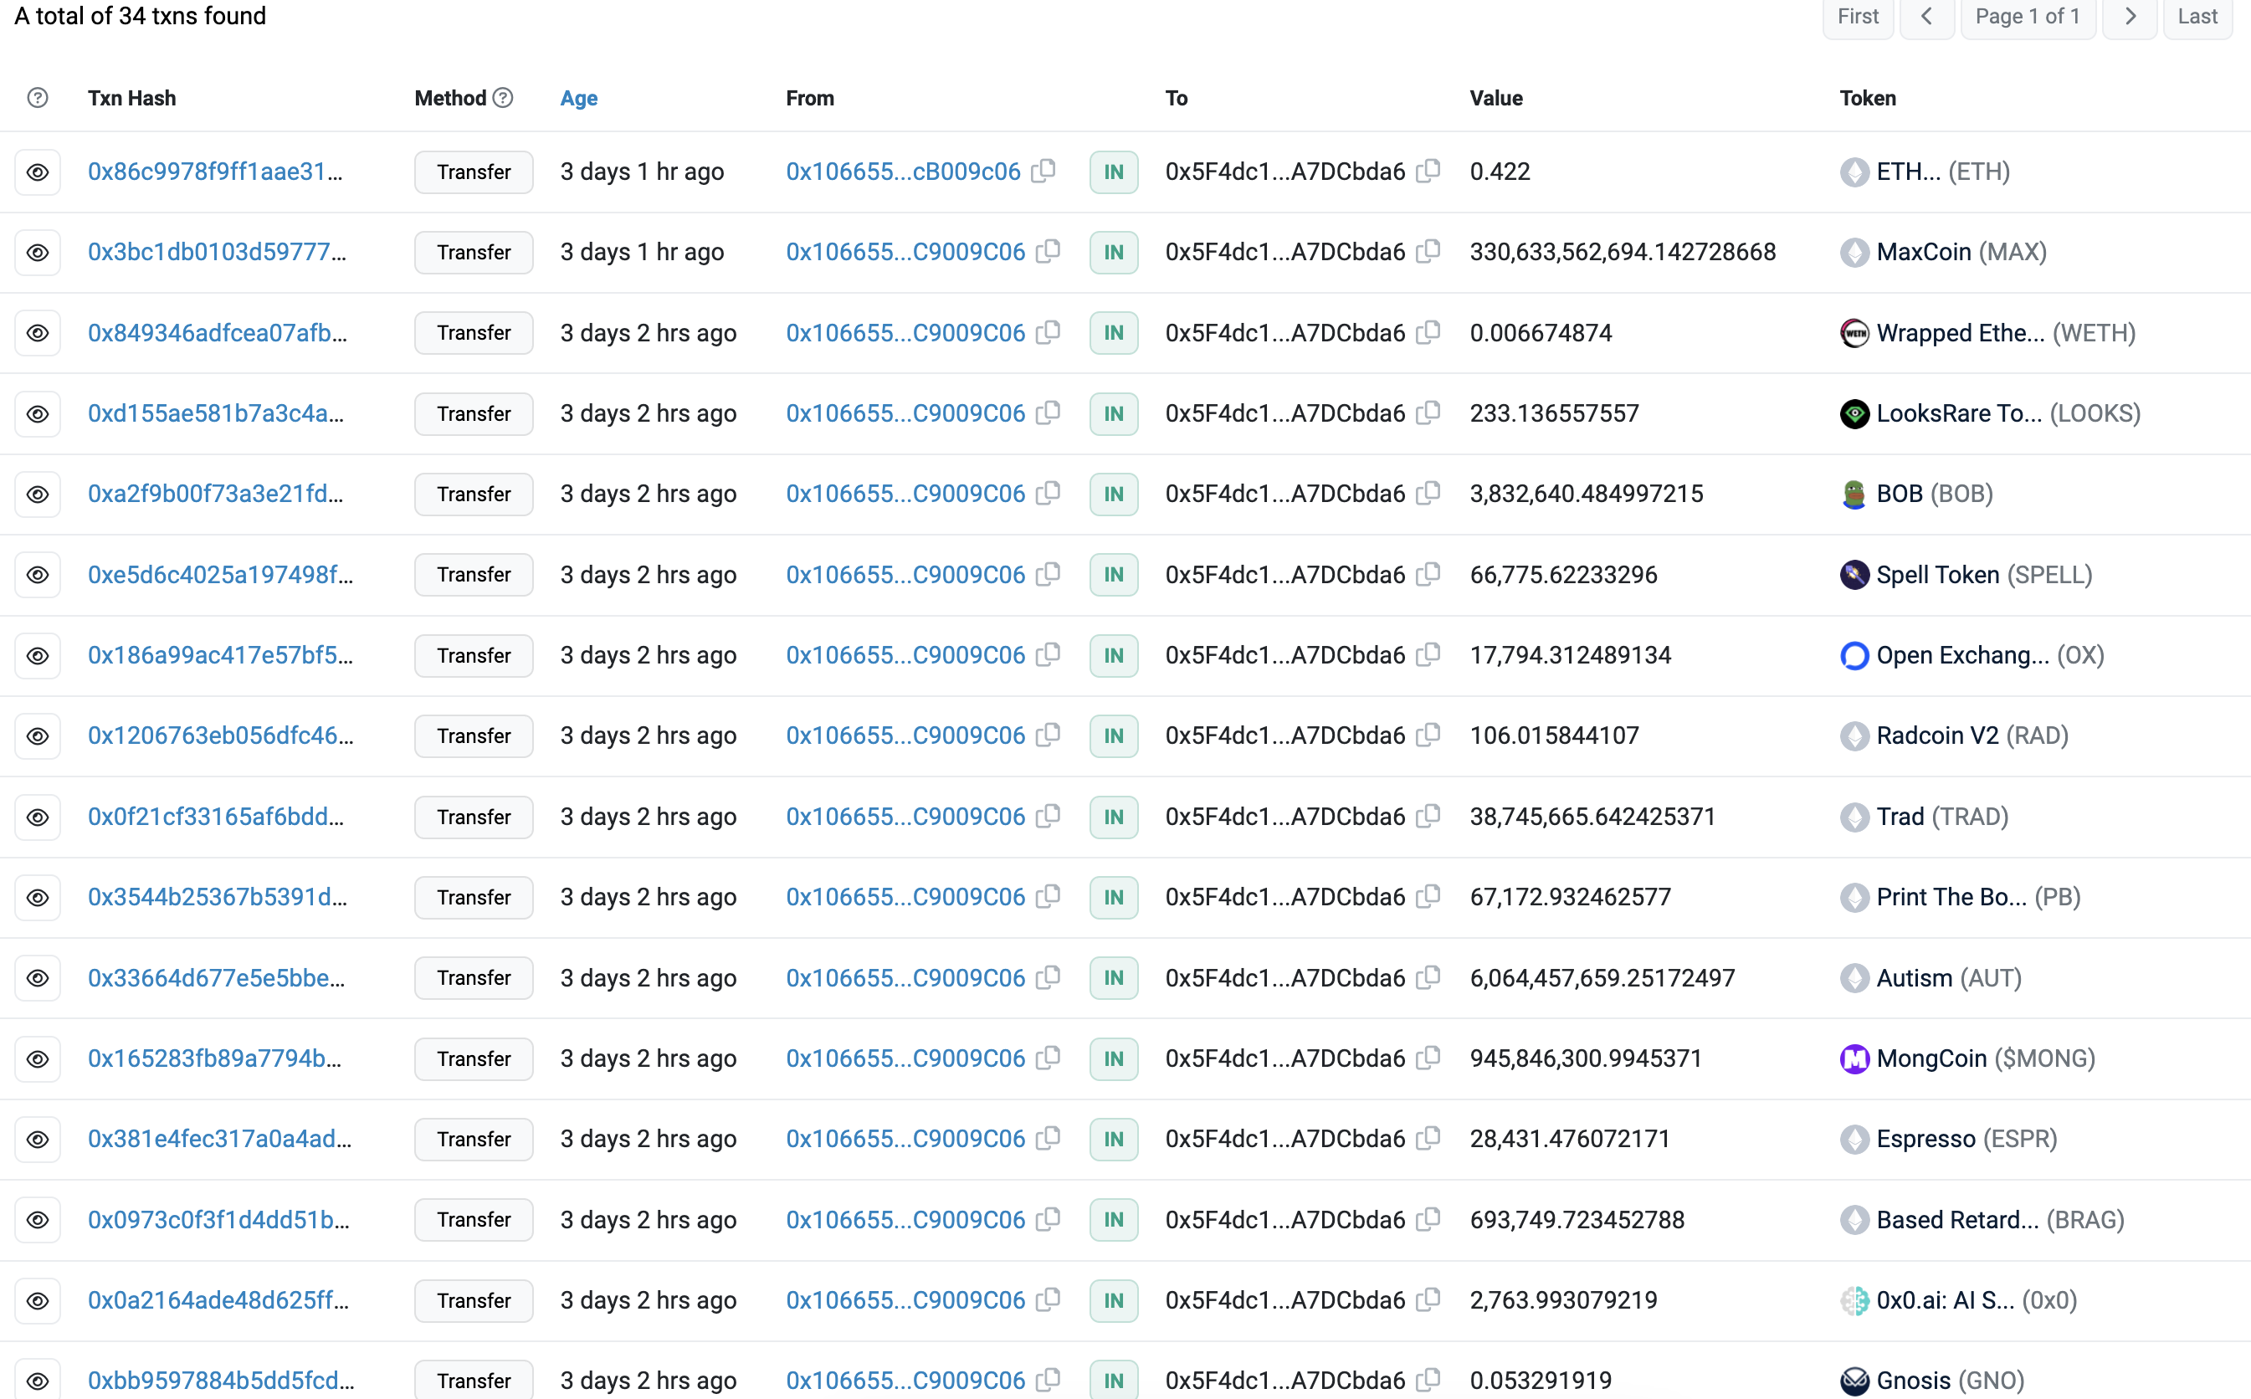Go to previous page with left chevron
2251x1399 pixels.
[1927, 17]
